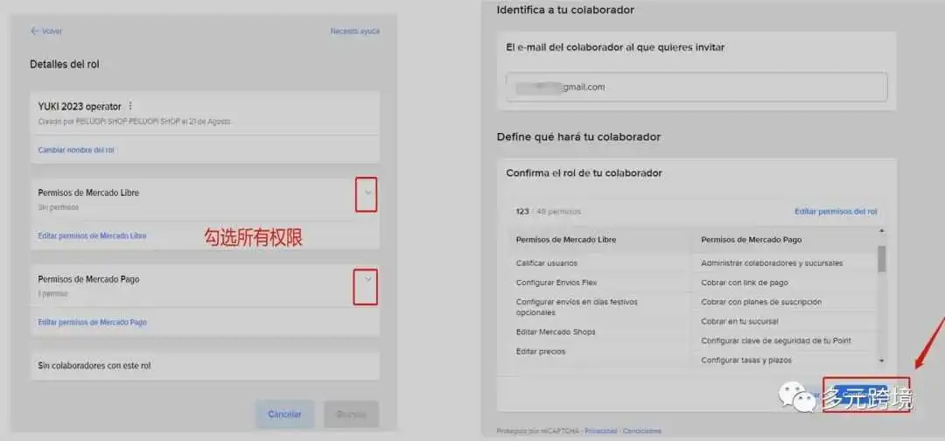
Task: Click the collaborator e-mail input field
Action: click(696, 87)
